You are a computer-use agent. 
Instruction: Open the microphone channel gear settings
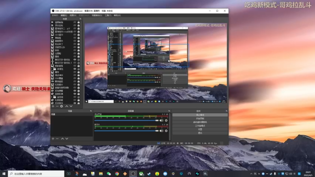(166, 131)
